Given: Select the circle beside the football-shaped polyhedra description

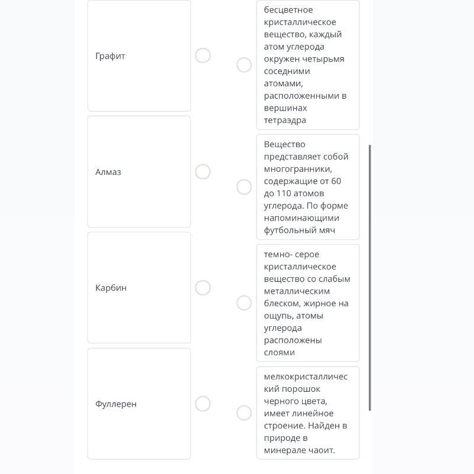Looking at the screenshot, I should [244, 187].
